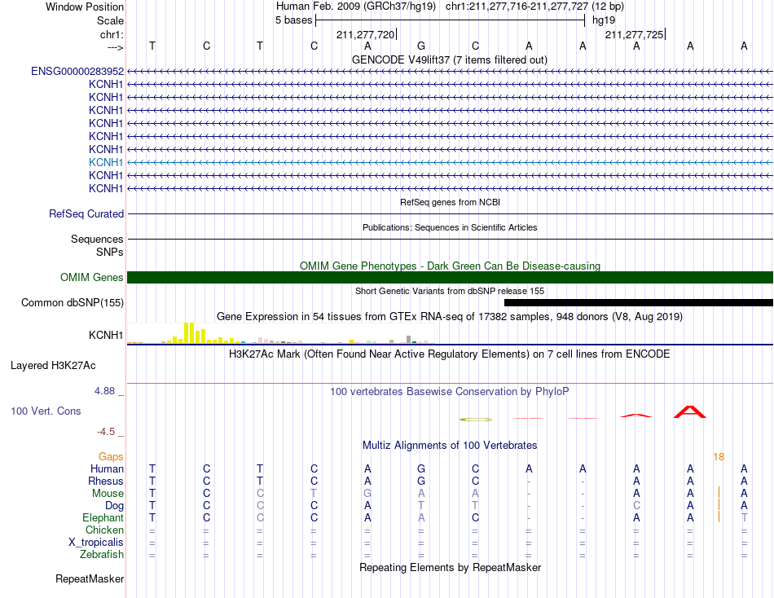The width and height of the screenshot is (774, 598).
Task: Click the dark green OMIM Genes bar
Action: [450, 278]
